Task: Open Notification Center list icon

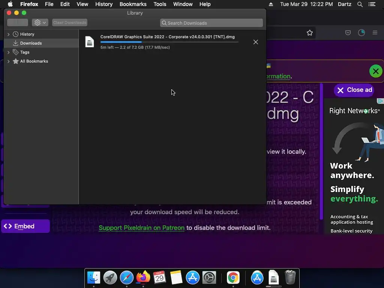Action: [372, 4]
